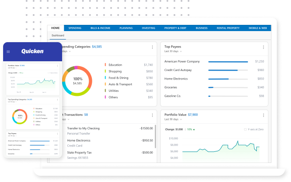Open Transactions card three-dot menu

(152, 115)
